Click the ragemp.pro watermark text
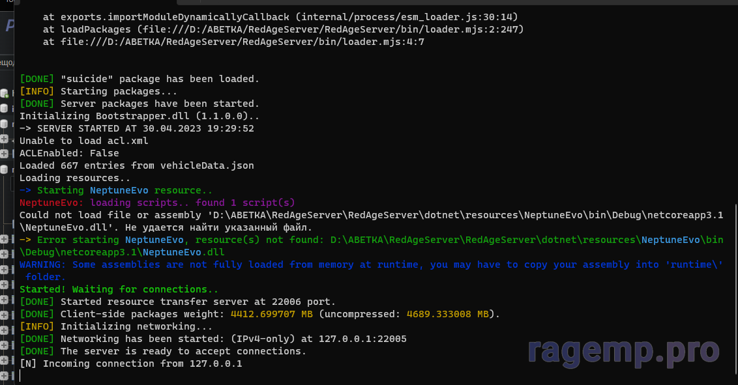 click(x=623, y=350)
